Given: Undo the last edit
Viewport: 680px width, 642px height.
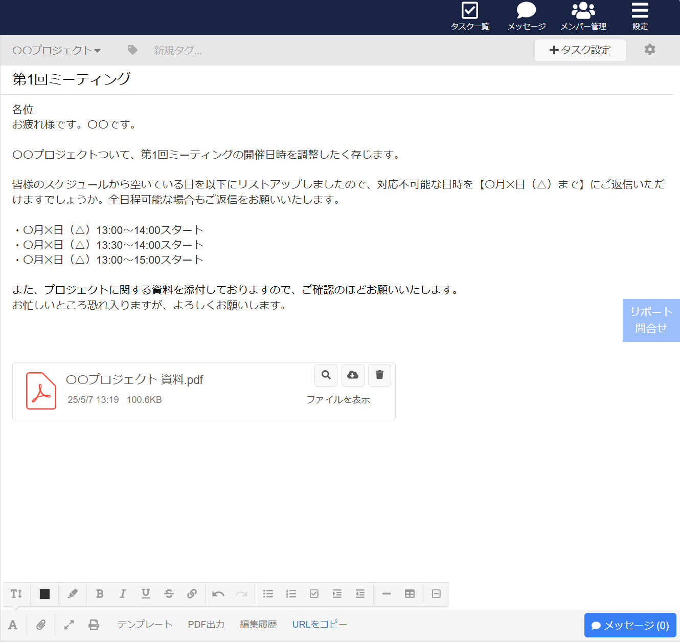Looking at the screenshot, I should 218,594.
